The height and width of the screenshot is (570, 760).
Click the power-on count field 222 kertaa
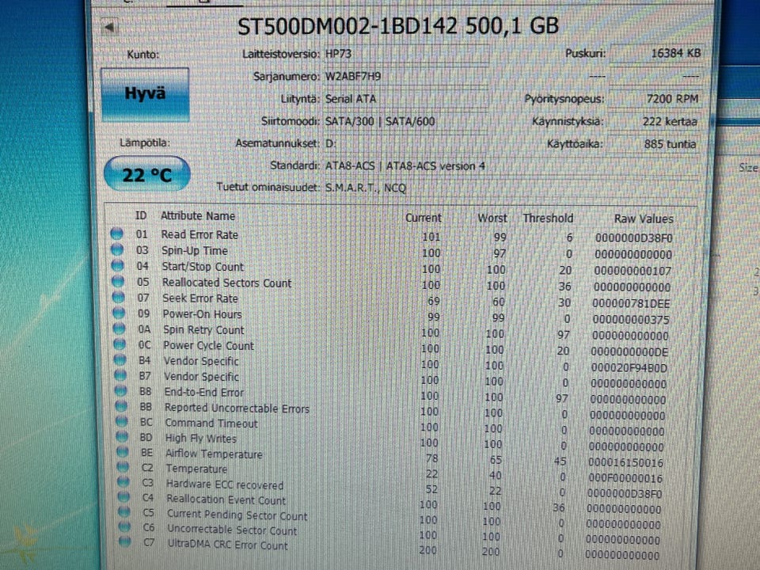(x=655, y=121)
